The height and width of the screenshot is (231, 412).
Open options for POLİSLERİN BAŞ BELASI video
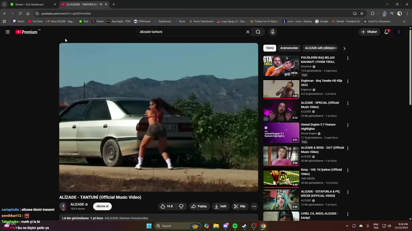(x=348, y=58)
